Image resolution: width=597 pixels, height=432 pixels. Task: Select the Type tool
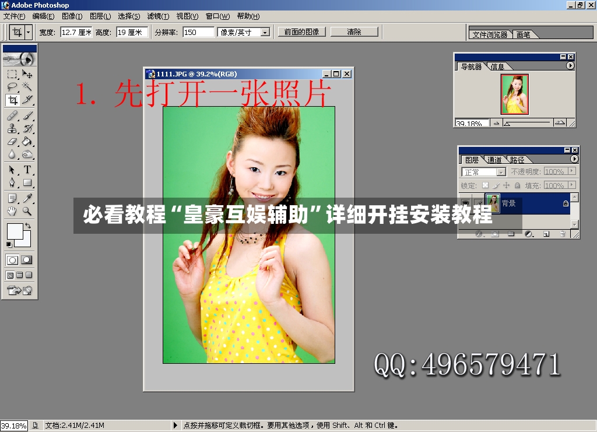(27, 170)
